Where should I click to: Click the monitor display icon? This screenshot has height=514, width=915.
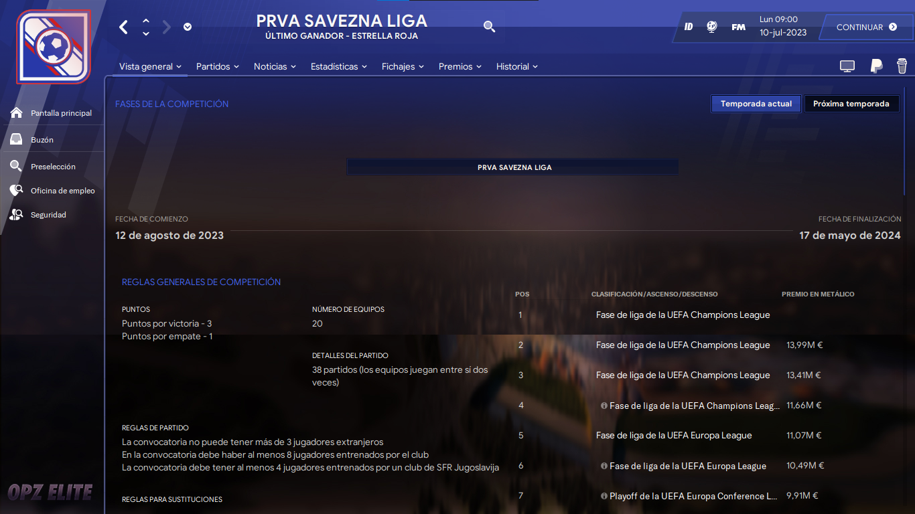(x=847, y=66)
